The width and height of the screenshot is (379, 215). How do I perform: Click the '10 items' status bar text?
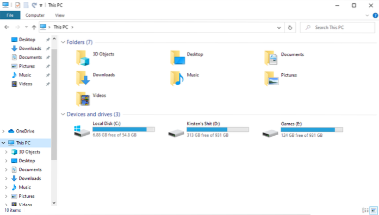(13, 210)
